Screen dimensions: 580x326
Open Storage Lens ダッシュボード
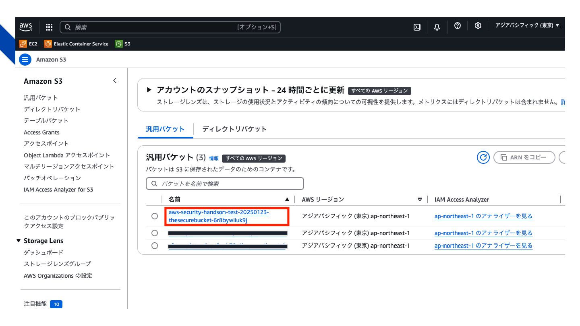coord(43,252)
